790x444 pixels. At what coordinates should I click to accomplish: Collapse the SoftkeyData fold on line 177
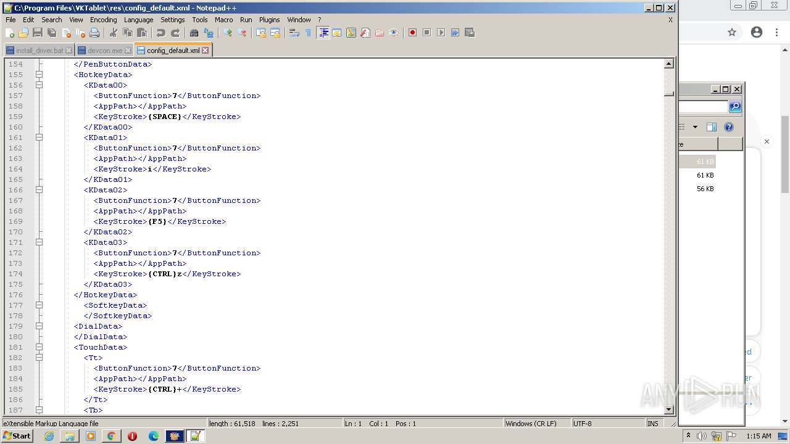39,305
